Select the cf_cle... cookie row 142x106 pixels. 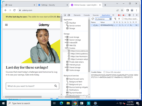pyautogui.click(x=115, y=25)
